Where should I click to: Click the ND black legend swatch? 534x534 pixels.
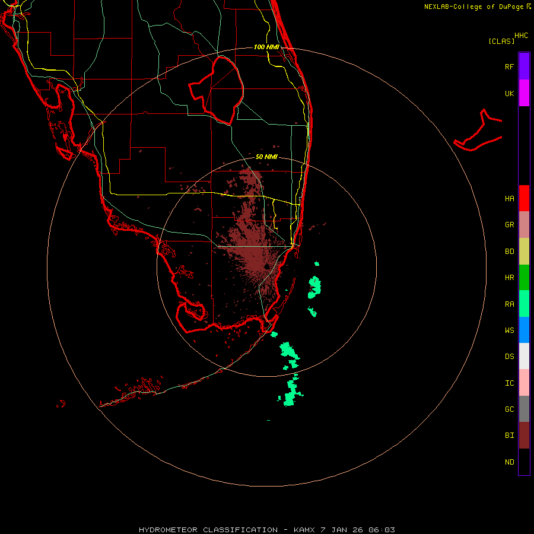pos(524,462)
